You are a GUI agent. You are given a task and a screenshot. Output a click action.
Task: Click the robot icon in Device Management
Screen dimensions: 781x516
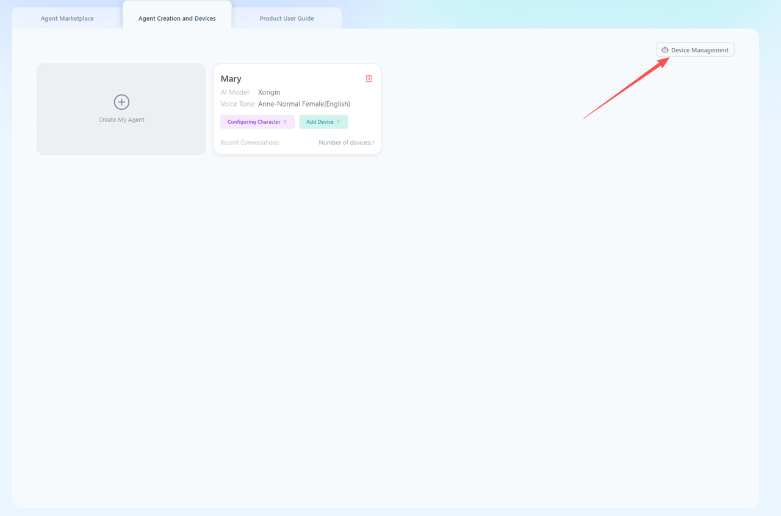[665, 50]
